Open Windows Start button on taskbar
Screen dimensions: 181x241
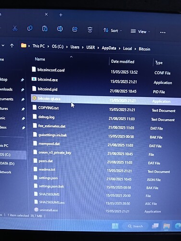tap(115, 226)
